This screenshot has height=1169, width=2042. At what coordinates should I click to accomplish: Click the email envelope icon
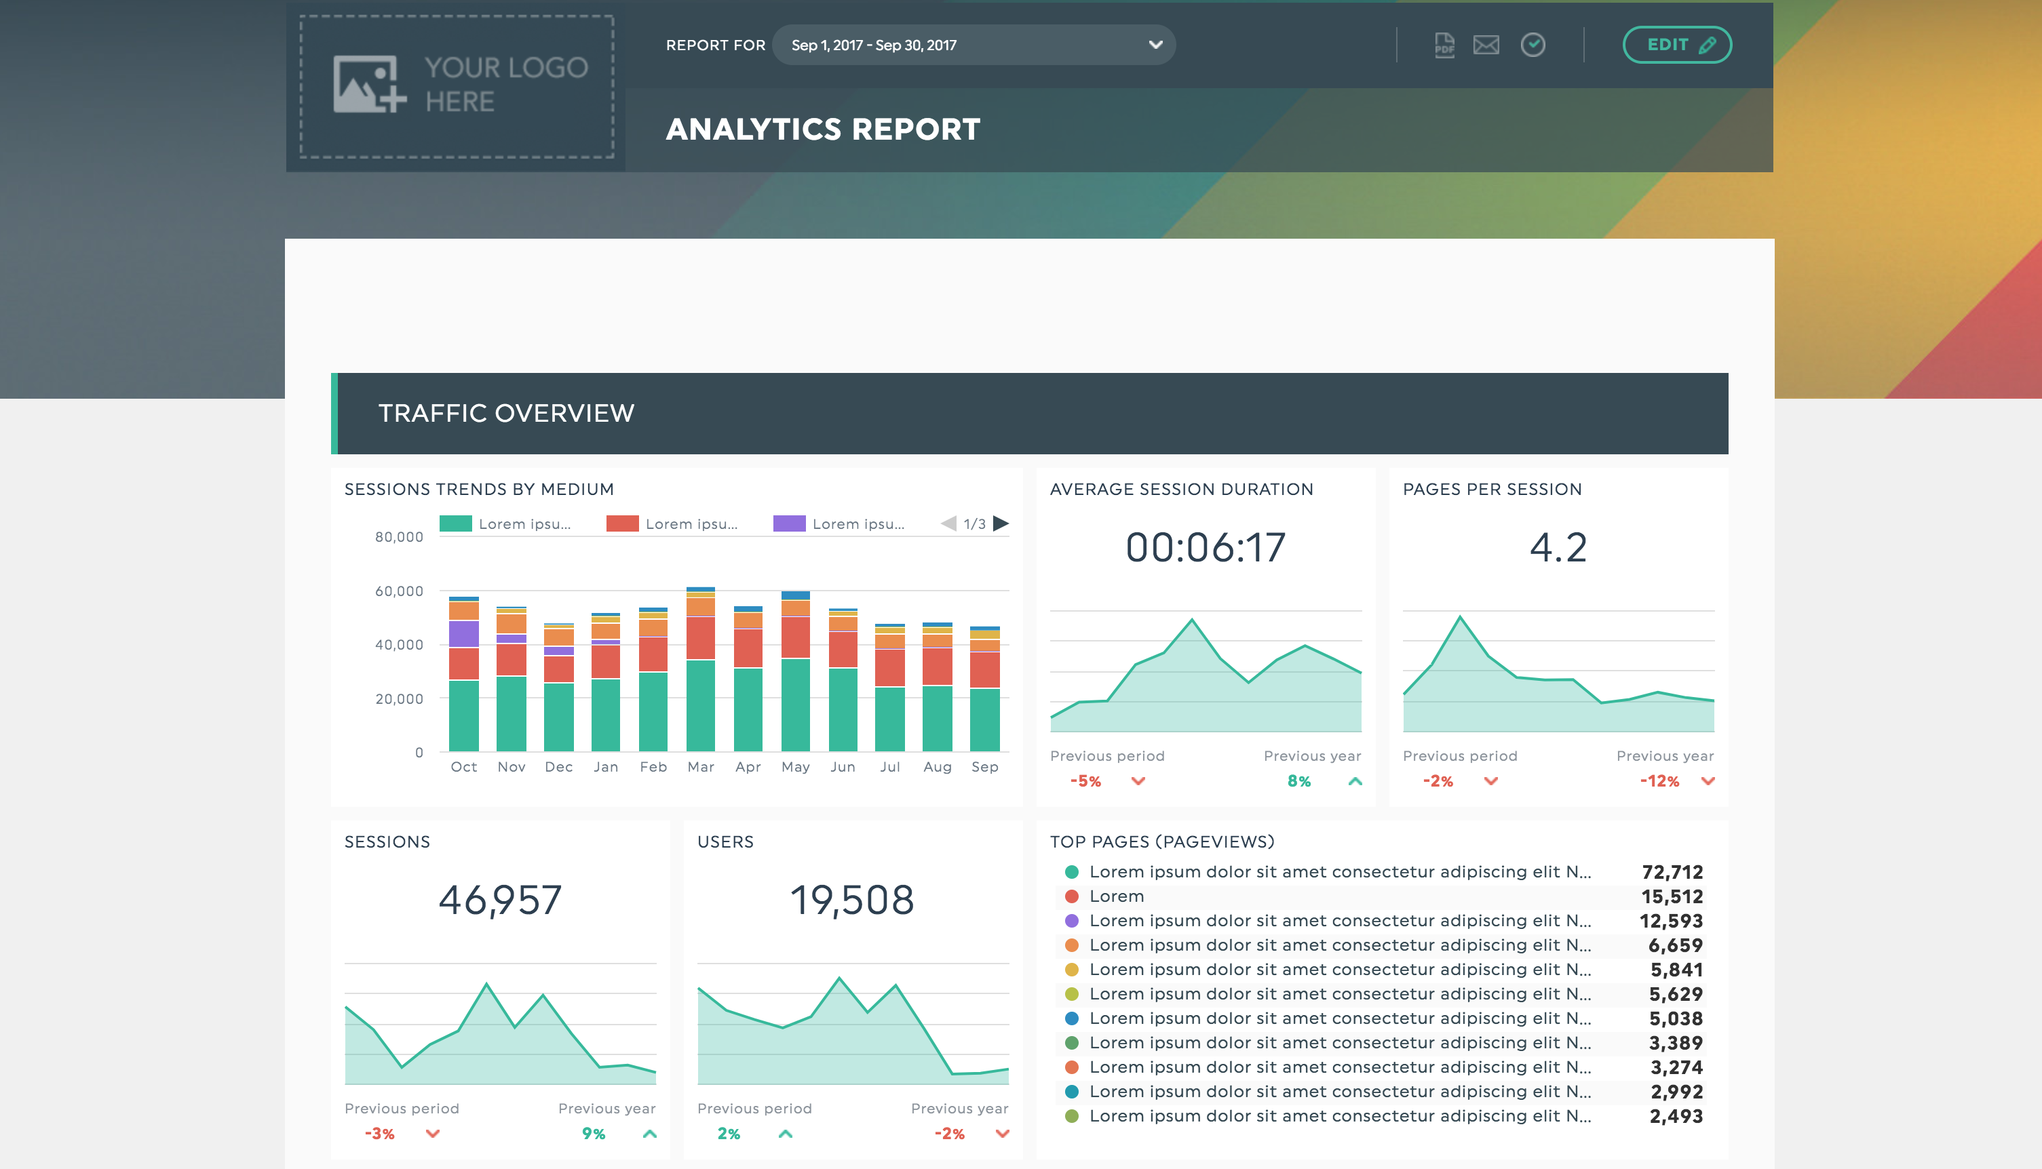pyautogui.click(x=1486, y=45)
